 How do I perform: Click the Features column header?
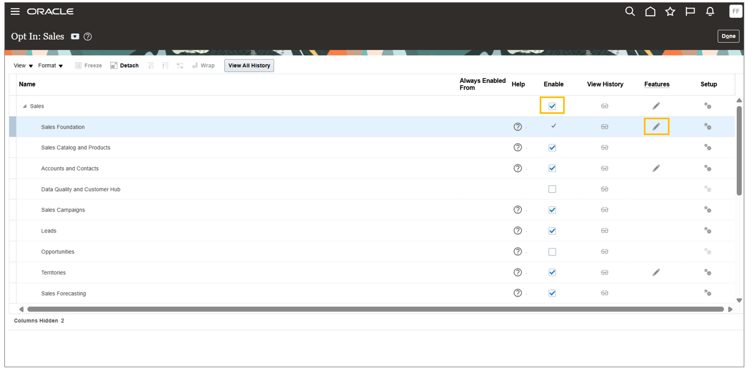point(656,84)
